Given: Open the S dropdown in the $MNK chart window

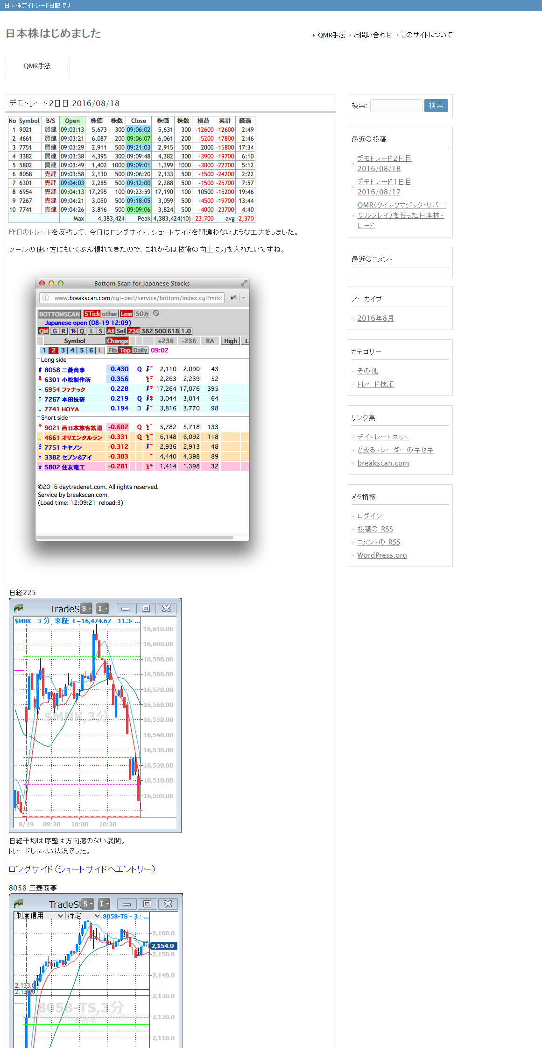Looking at the screenshot, I should coord(86,608).
